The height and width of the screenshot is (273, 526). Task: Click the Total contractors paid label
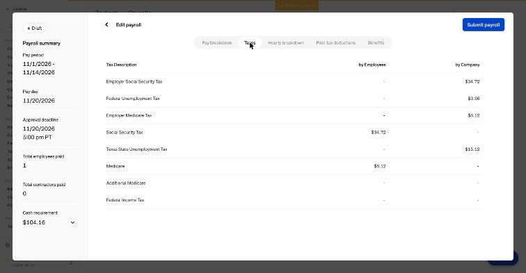(44, 185)
